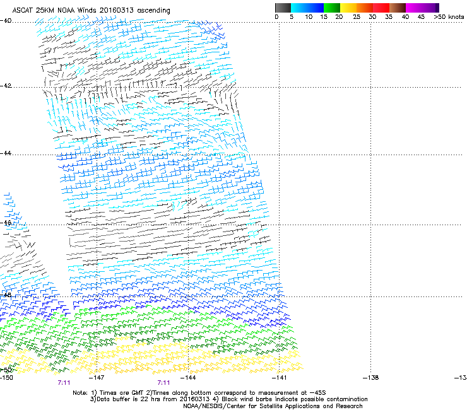Click the '7:11' time label between -147 and -144
This screenshot has width=467, height=410.
click(164, 383)
